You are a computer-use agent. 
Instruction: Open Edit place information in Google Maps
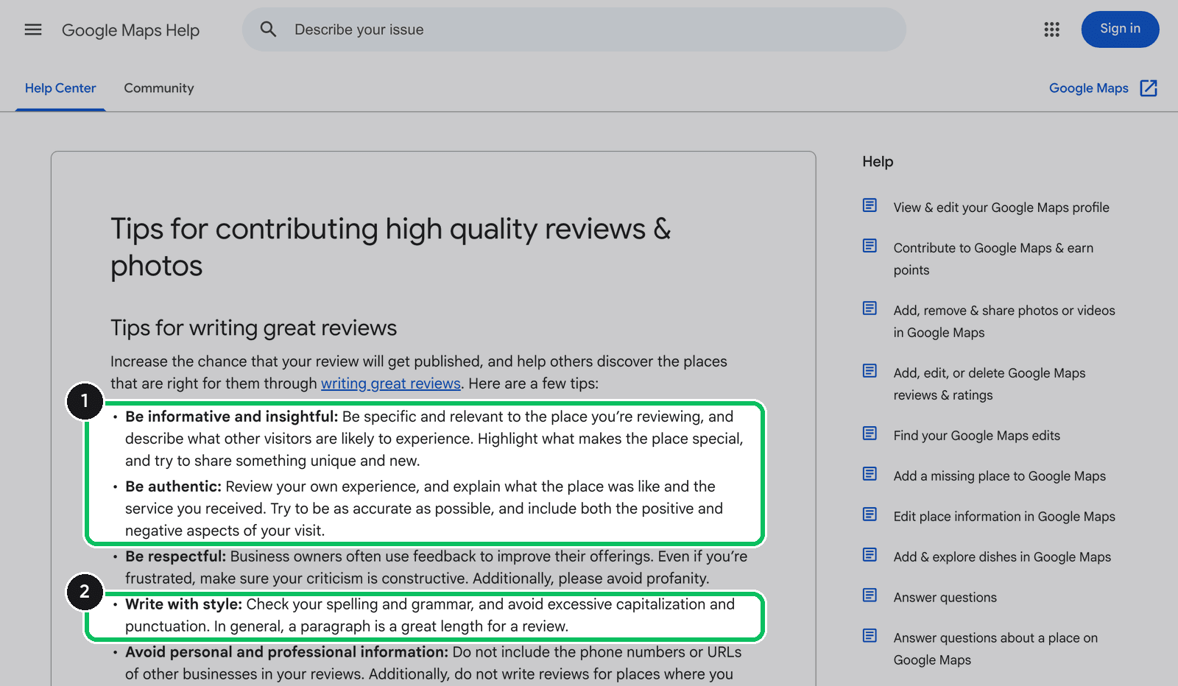[1004, 517]
